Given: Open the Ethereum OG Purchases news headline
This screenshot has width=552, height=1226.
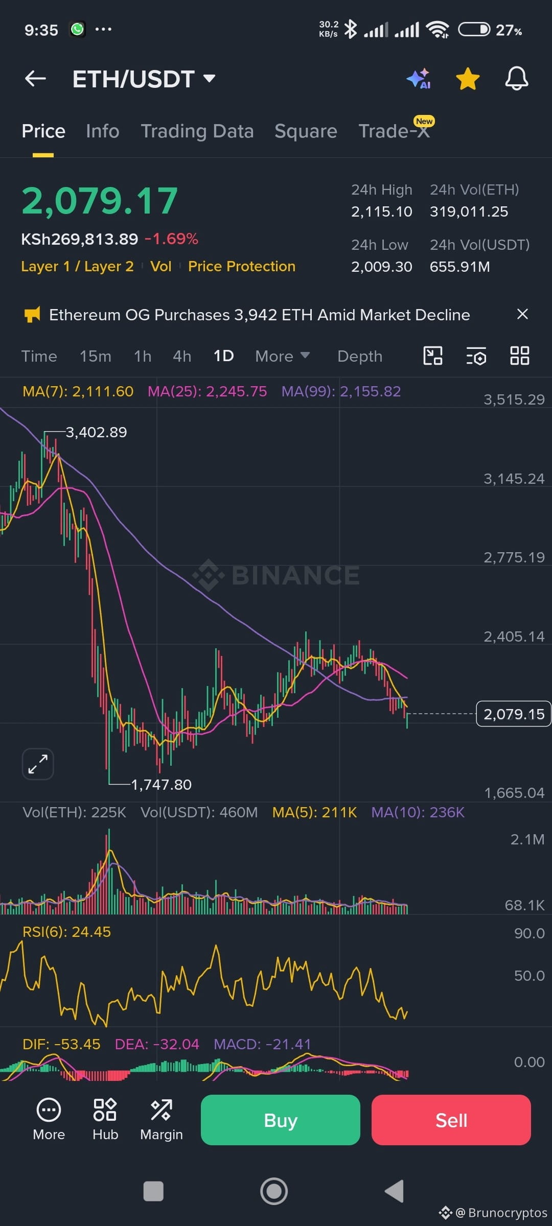Looking at the screenshot, I should click(x=260, y=315).
